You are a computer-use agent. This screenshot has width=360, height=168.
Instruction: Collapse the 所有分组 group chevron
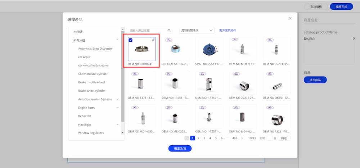118,40
